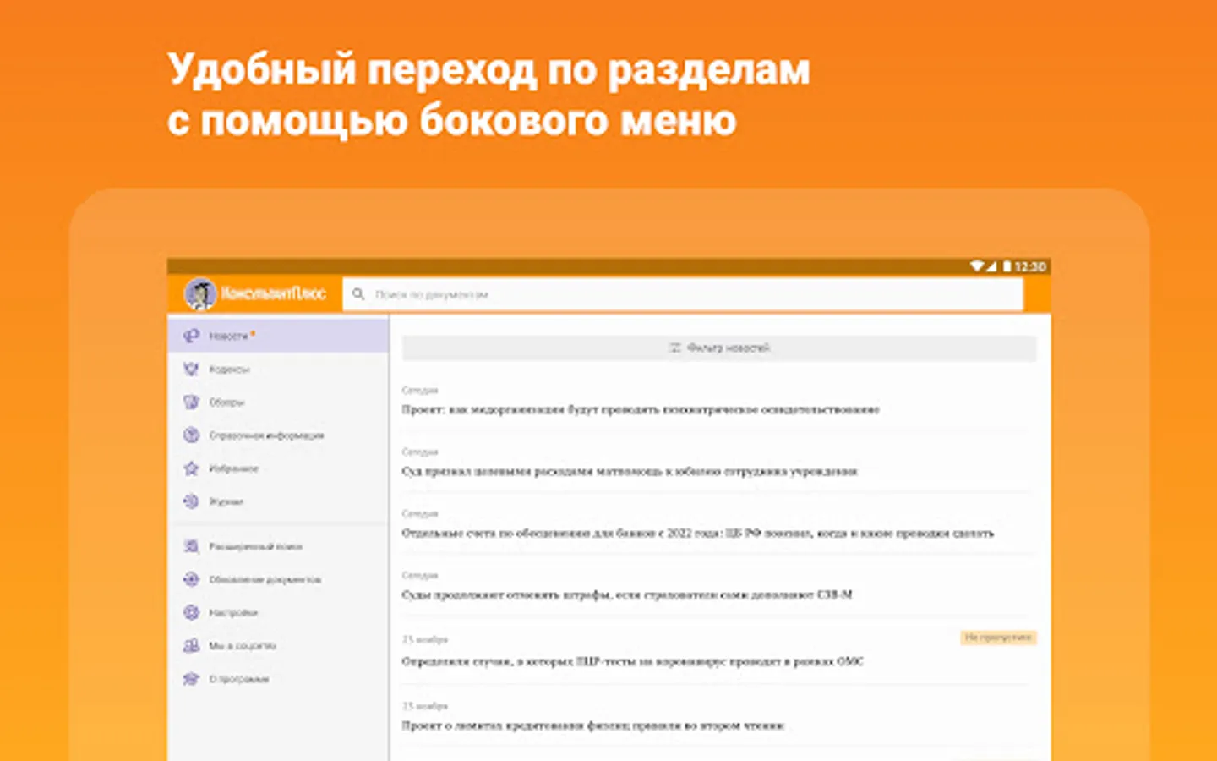Click the Обзоры sidebar icon
Viewport: 1217px width, 761px height.
192,402
